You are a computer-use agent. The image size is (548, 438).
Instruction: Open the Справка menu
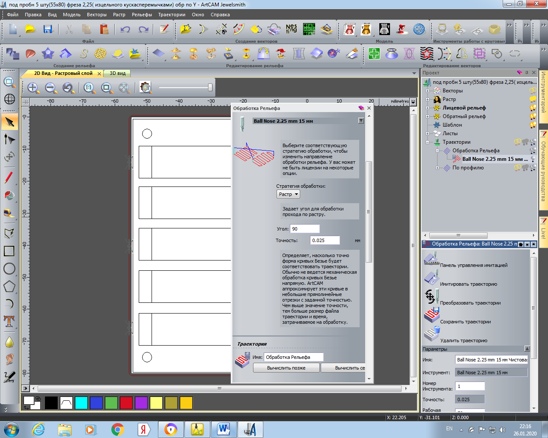tap(220, 15)
